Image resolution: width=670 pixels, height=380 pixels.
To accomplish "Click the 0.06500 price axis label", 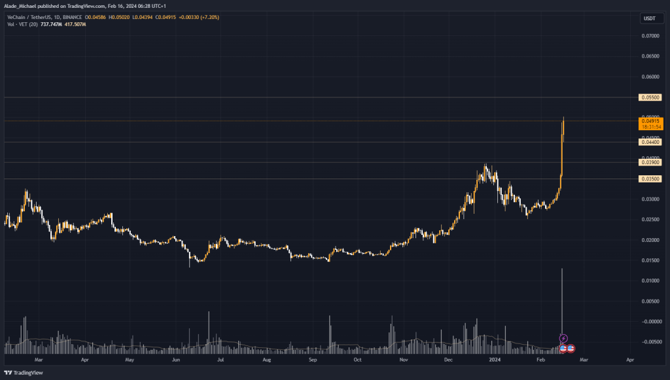I will 650,56.
